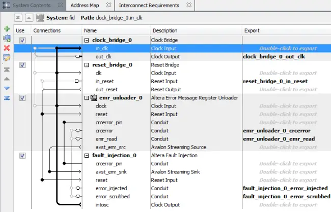Click the in_clk export cell placeholder

tap(288, 48)
